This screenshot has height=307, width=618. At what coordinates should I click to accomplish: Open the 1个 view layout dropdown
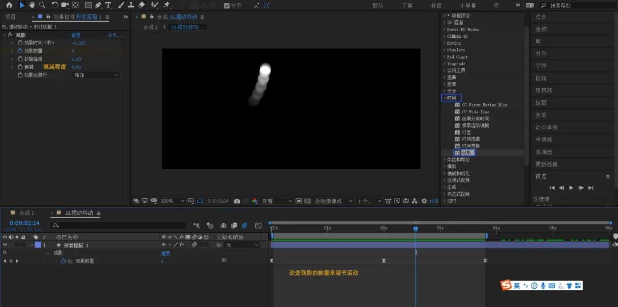369,201
